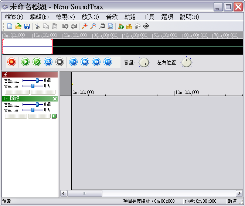Rewind with the blue double-left arrow button
The height and width of the screenshot is (206, 245).
[x=85, y=62]
